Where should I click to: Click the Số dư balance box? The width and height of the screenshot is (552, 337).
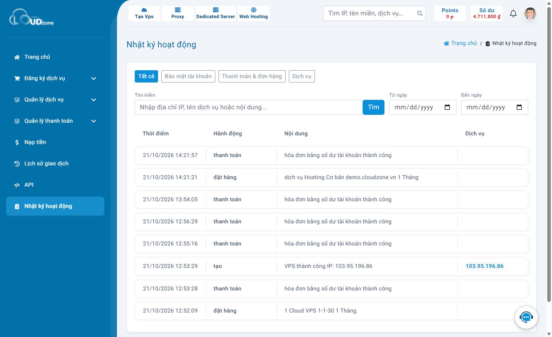pyautogui.click(x=487, y=13)
